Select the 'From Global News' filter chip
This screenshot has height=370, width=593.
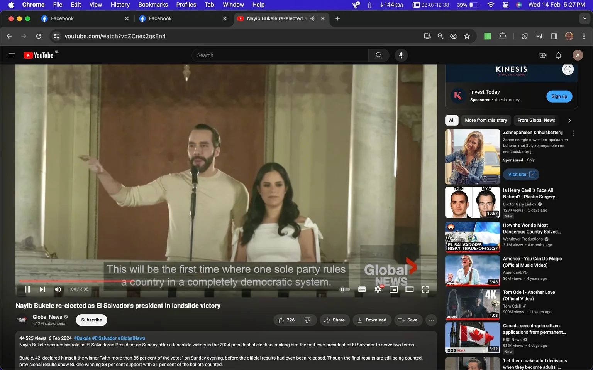point(536,120)
